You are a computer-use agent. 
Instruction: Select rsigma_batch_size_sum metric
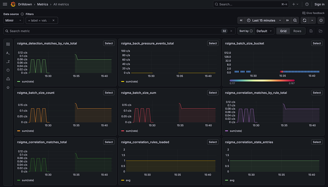tap(213, 93)
